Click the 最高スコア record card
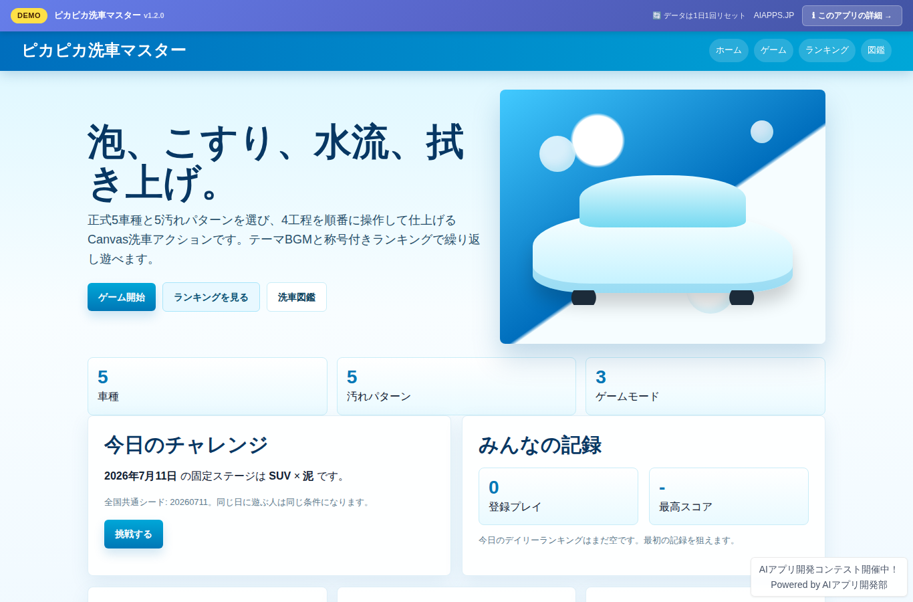This screenshot has height=602, width=913. point(729,496)
